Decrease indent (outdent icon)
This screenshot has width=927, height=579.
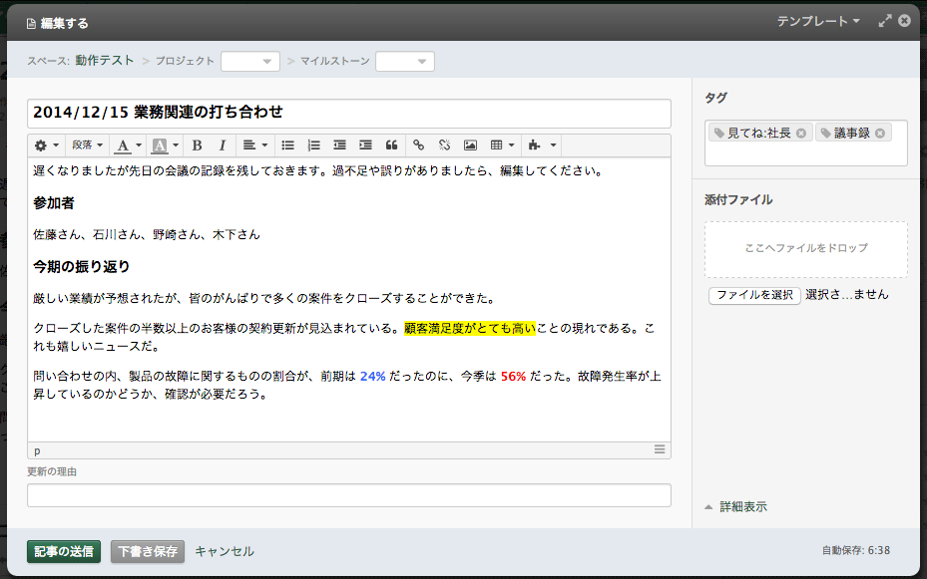click(339, 145)
